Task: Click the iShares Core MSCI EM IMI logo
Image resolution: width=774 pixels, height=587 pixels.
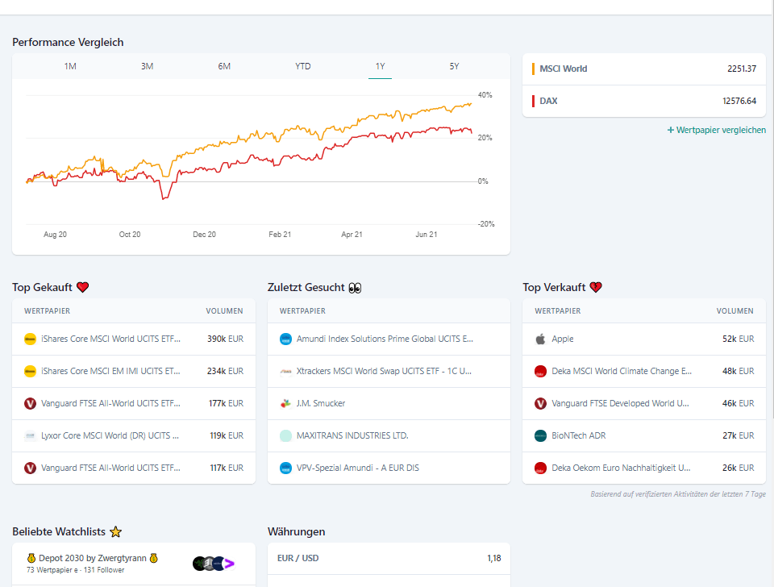Action: [30, 371]
